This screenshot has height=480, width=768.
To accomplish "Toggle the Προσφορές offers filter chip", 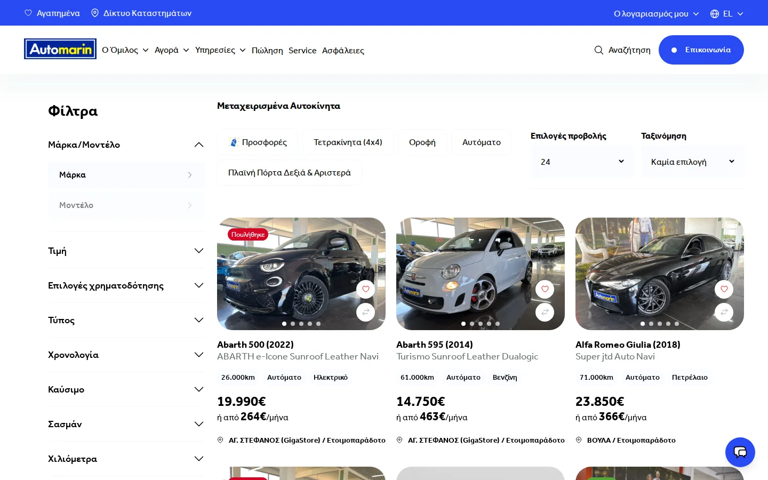I will [x=258, y=142].
